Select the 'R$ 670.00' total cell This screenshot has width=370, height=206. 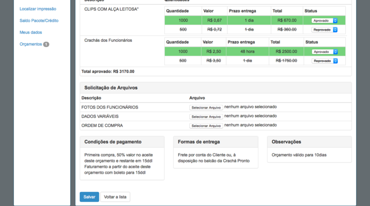(287, 20)
